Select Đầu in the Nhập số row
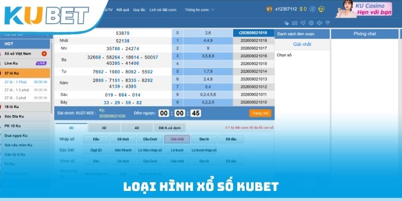 (x=96, y=139)
